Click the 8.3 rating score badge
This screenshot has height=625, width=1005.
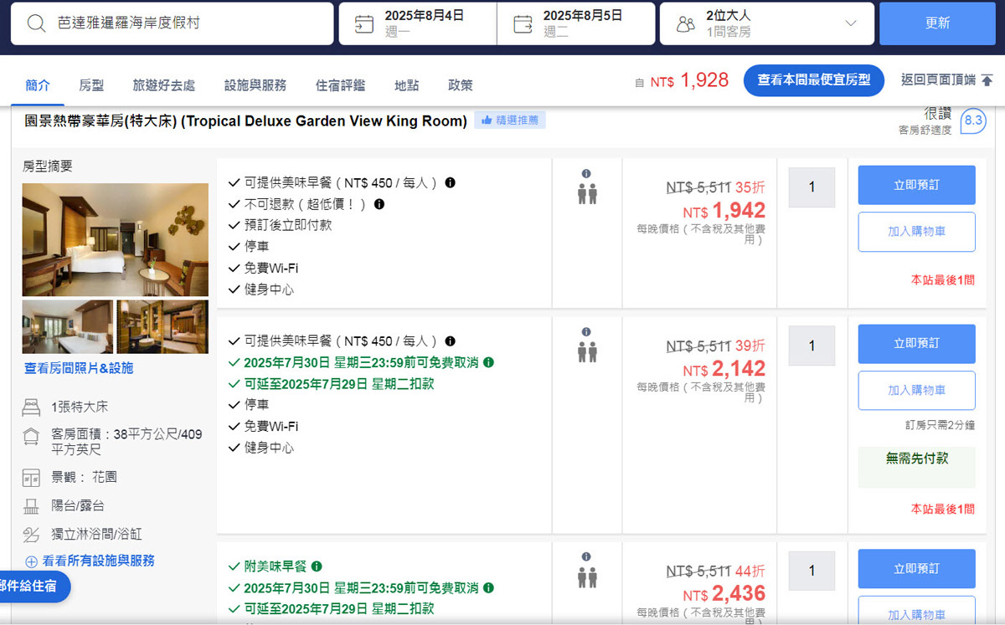[973, 120]
